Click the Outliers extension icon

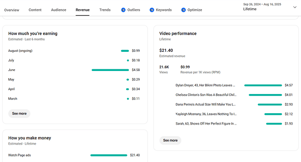[123, 10]
